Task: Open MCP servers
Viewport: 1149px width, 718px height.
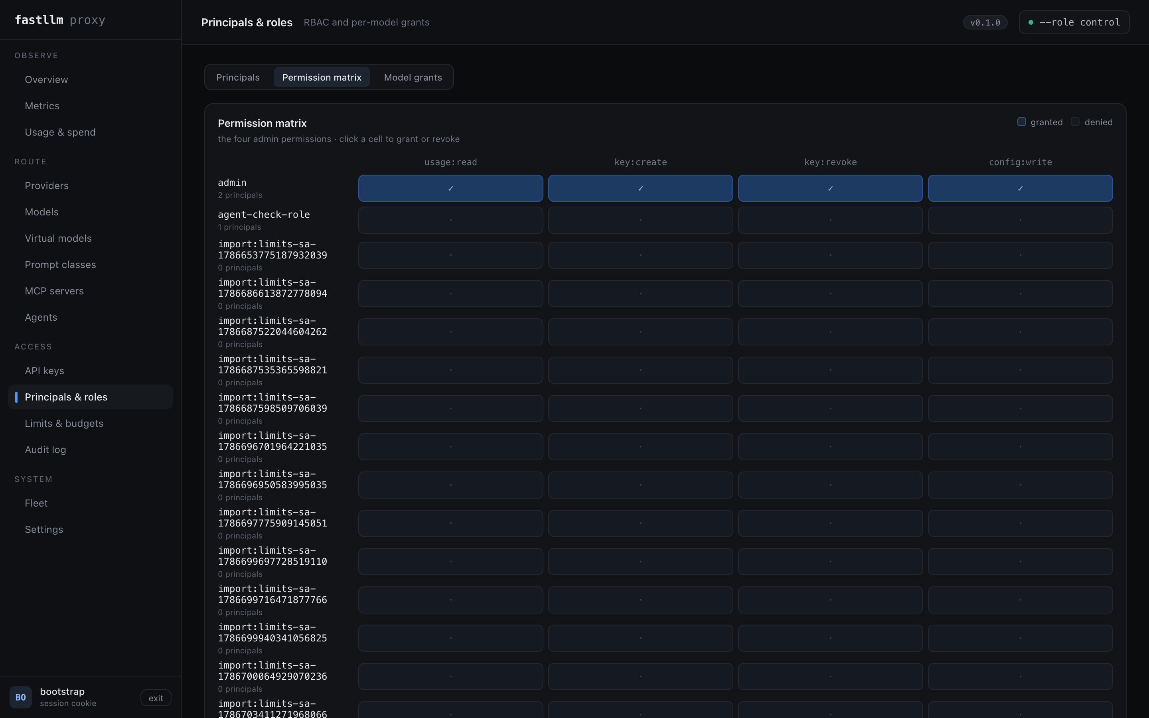Action: pyautogui.click(x=91, y=291)
